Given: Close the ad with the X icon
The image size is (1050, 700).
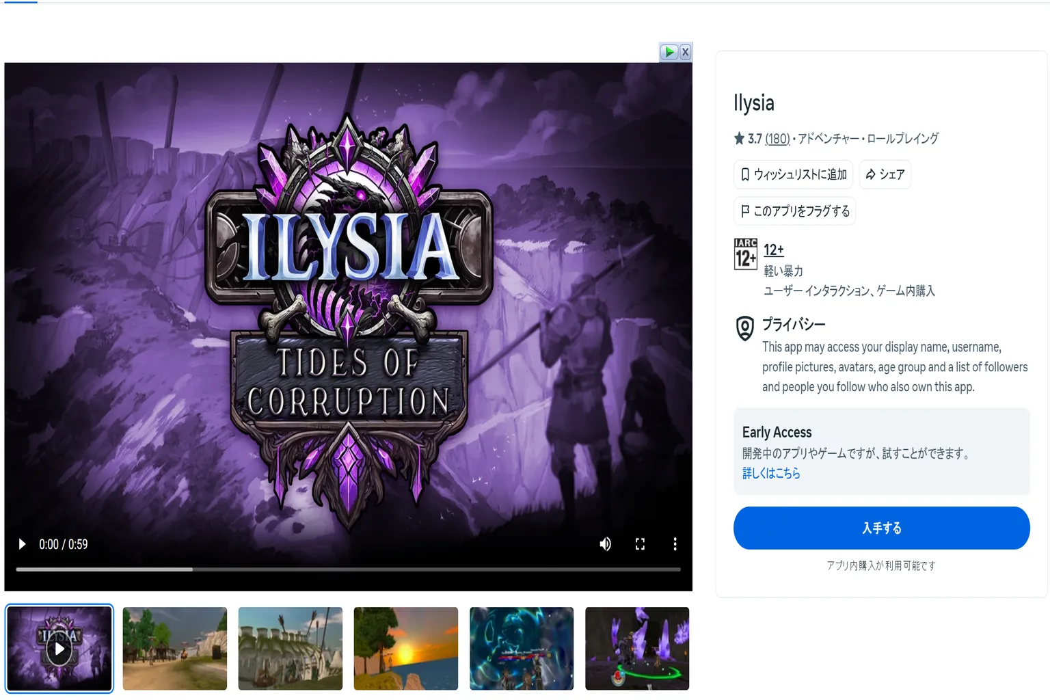Looking at the screenshot, I should [685, 52].
